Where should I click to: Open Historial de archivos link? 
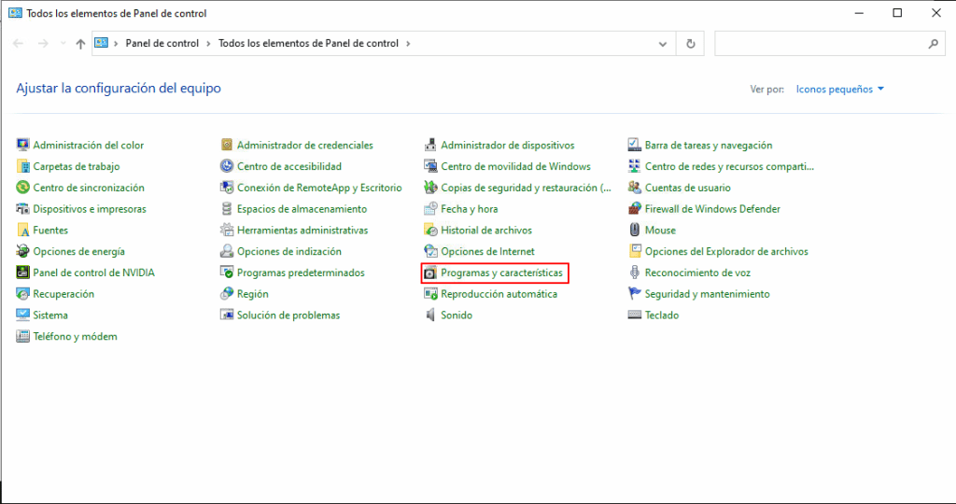486,231
